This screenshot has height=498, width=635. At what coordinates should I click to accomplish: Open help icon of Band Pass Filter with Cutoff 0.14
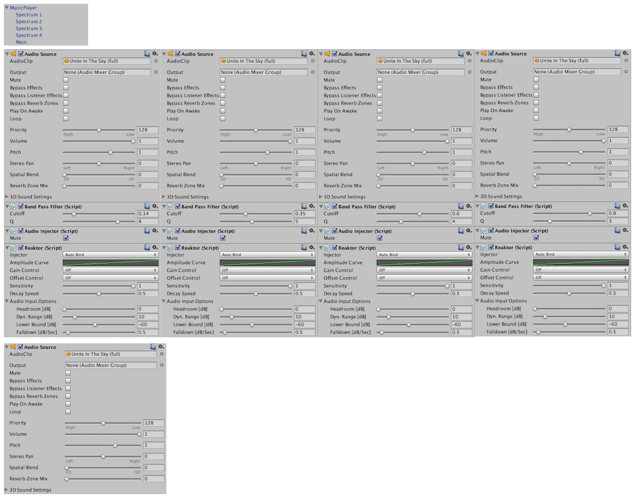pos(148,207)
